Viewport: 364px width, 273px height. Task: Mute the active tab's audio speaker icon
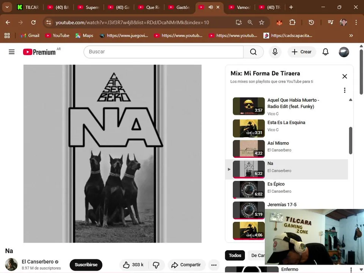[210, 7]
